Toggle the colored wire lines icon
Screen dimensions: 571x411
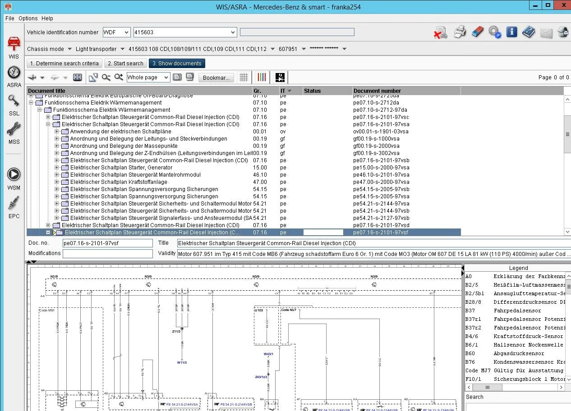coord(262,78)
